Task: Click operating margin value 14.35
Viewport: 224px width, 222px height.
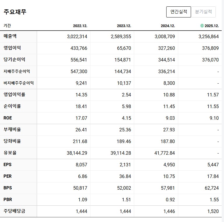Action: point(81,95)
